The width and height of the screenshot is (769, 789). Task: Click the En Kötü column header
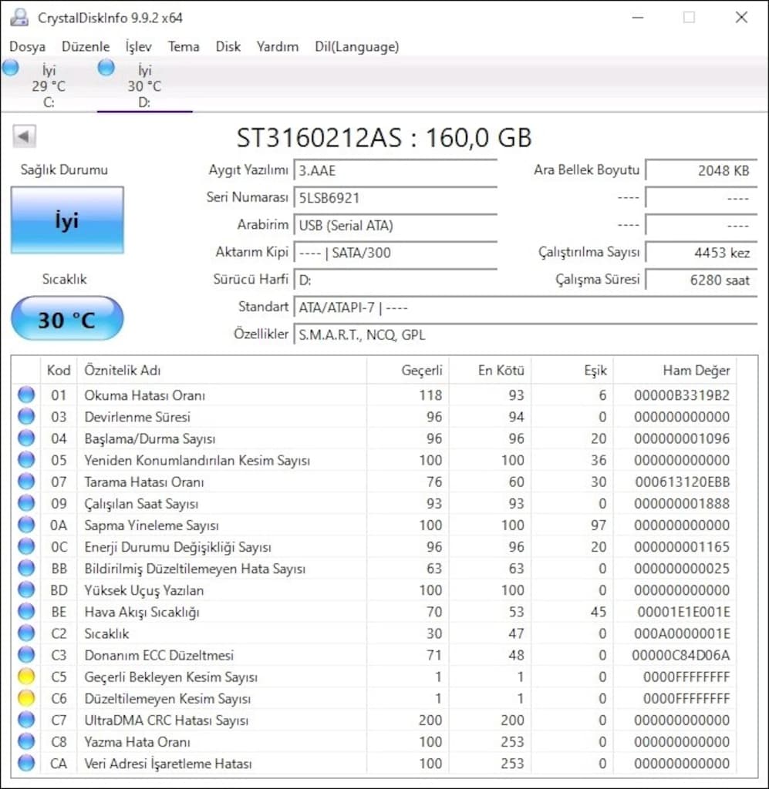[x=490, y=371]
